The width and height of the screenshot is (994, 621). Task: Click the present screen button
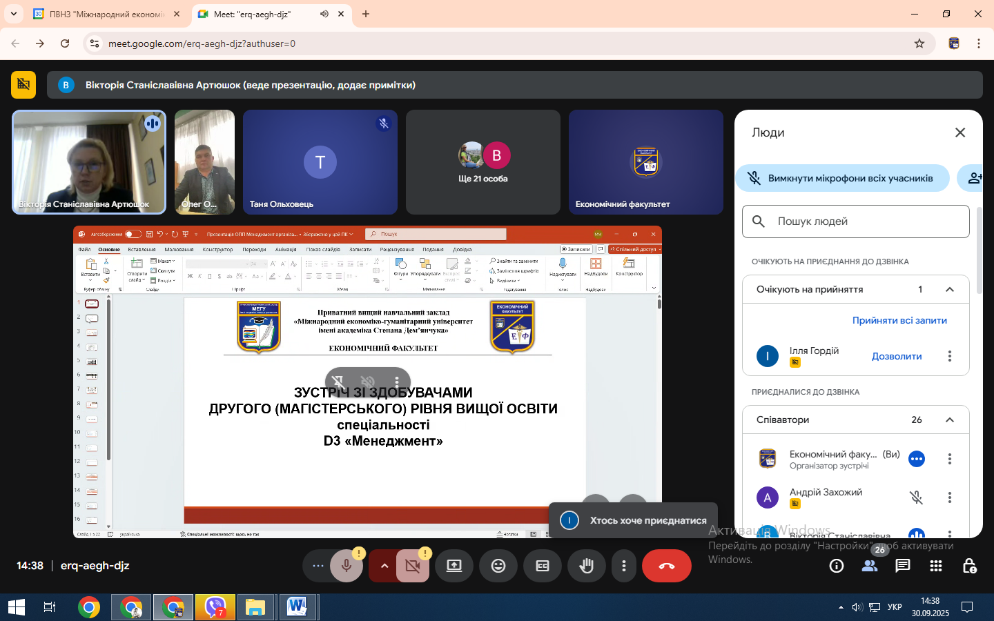(x=454, y=566)
